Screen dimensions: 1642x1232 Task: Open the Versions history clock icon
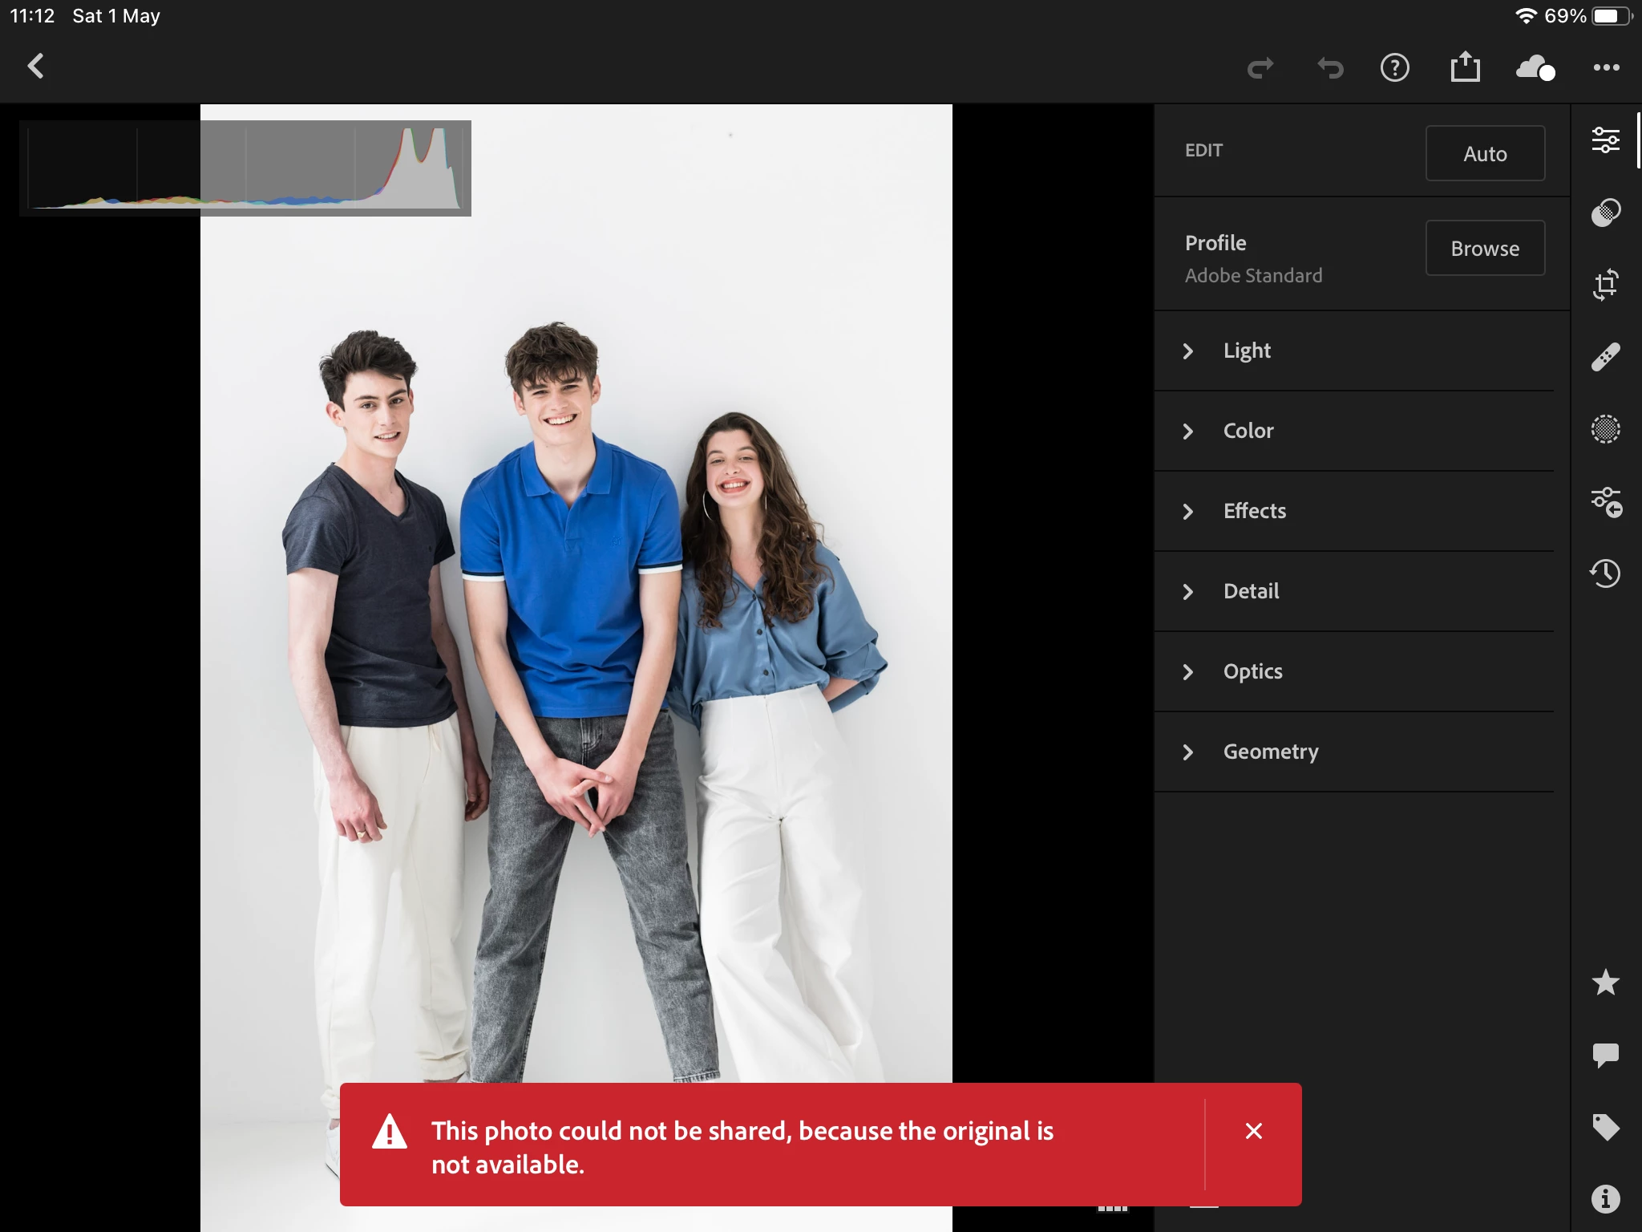[1605, 573]
